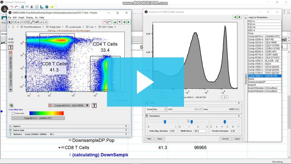This screenshot has width=291, height=164.
Task: Open the Y-axis parameter dropdown arrow
Action: tap(11, 90)
